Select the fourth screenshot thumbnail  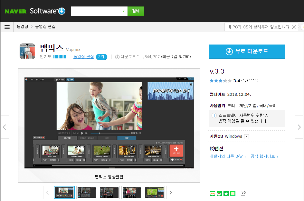[132, 193]
